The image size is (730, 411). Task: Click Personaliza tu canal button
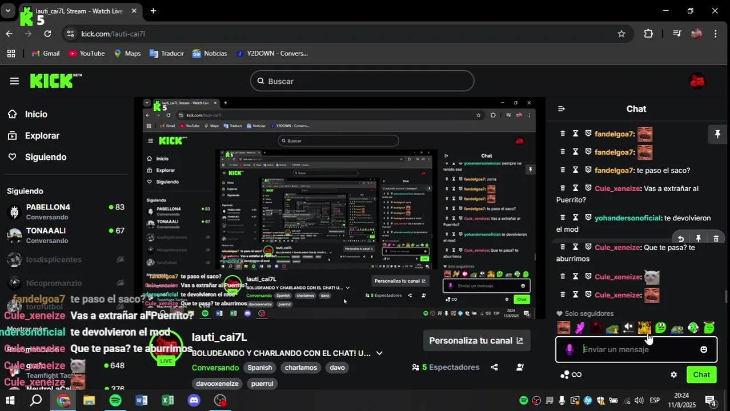476,340
